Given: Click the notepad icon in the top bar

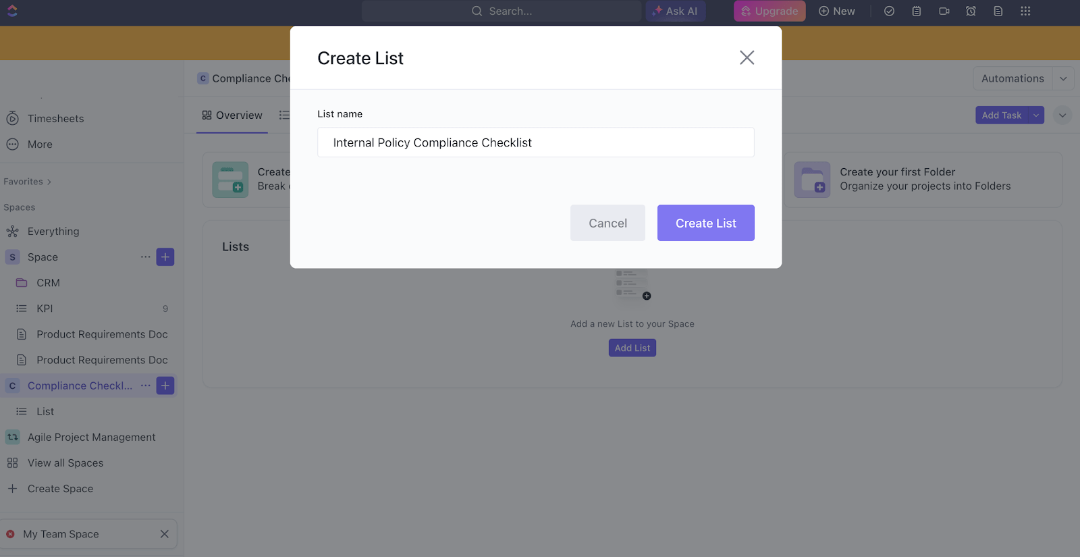Looking at the screenshot, I should pos(916,11).
